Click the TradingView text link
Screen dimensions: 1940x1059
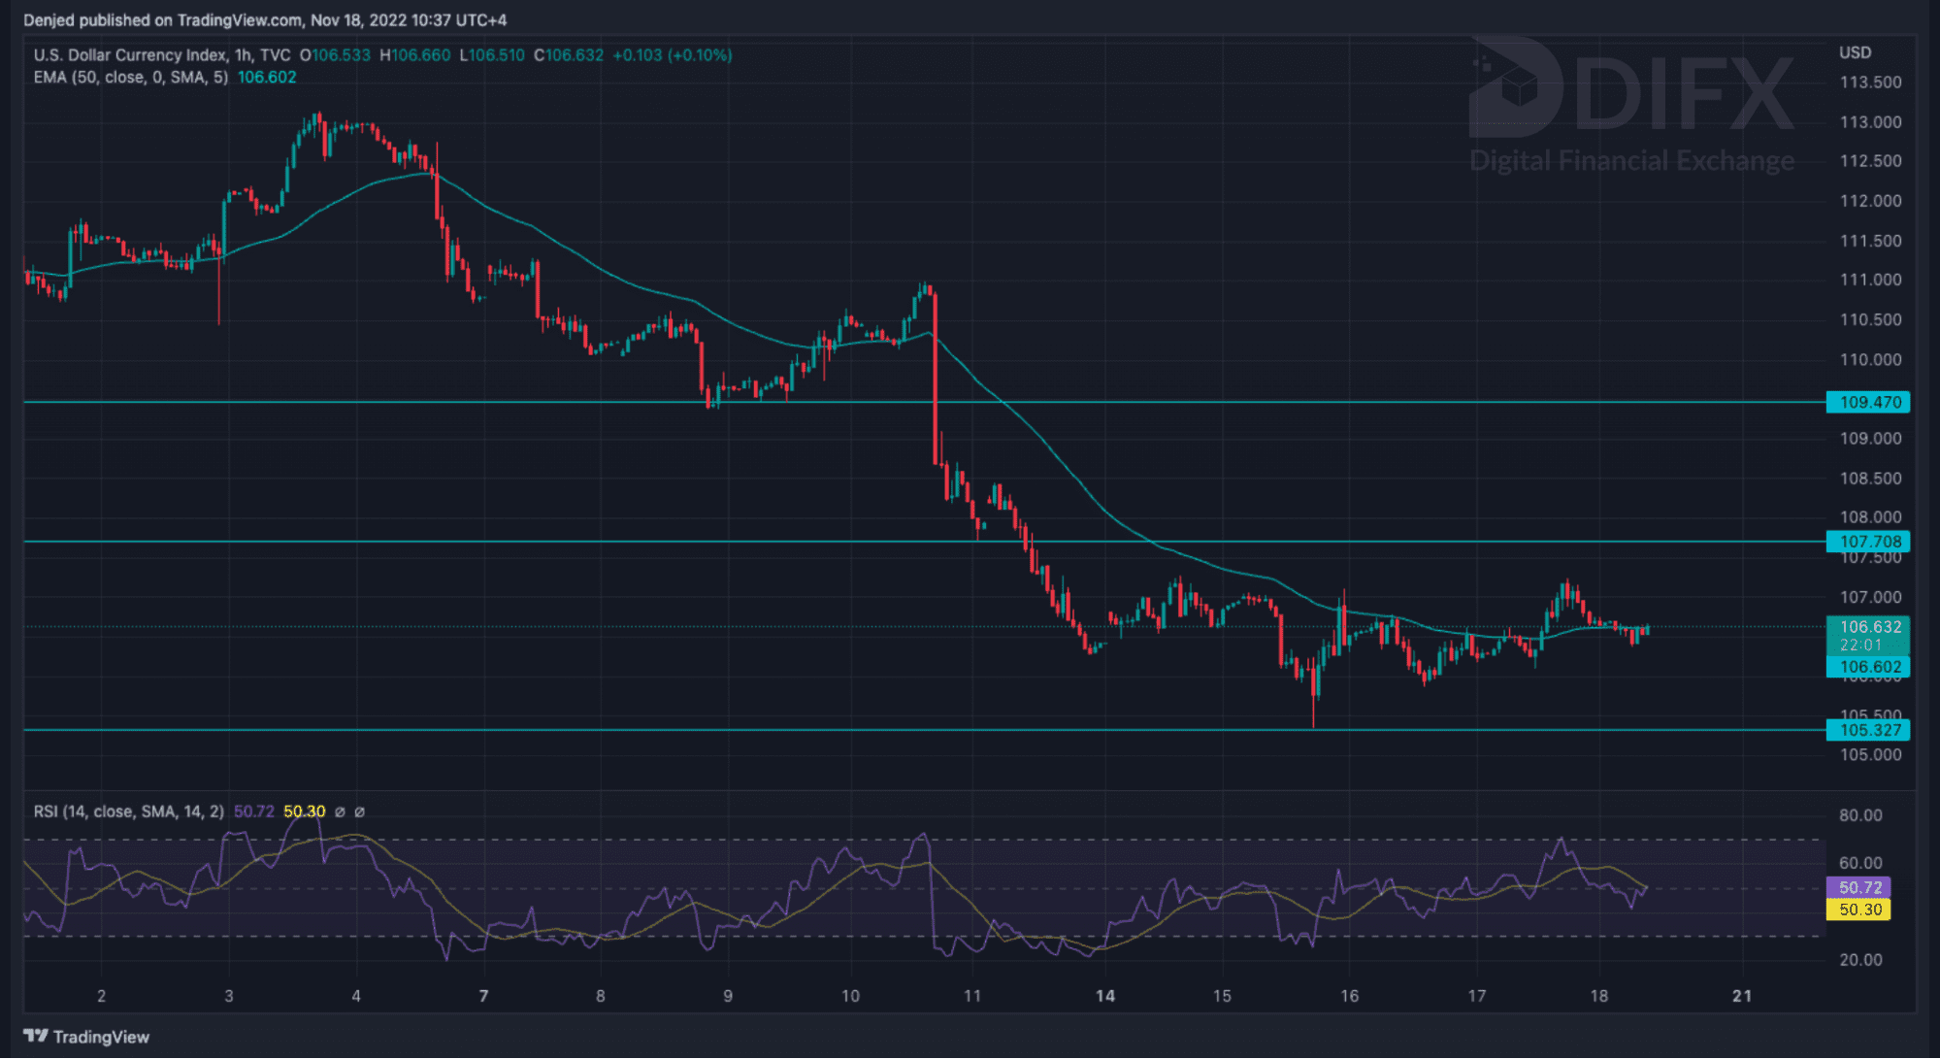101,1037
